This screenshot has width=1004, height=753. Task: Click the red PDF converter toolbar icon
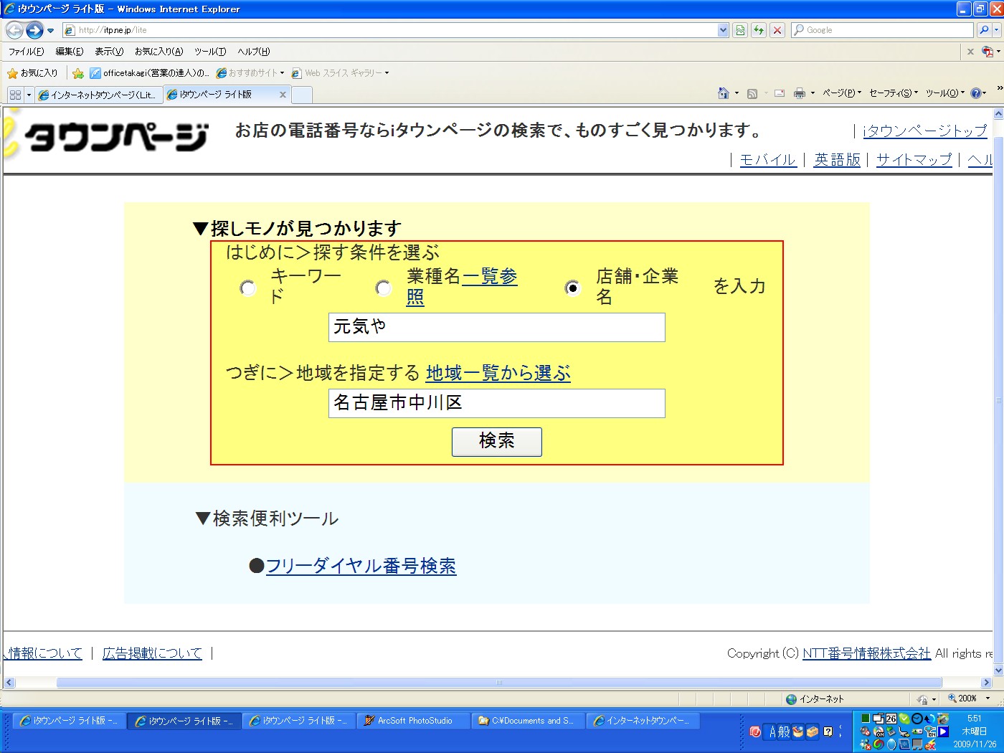pos(988,52)
